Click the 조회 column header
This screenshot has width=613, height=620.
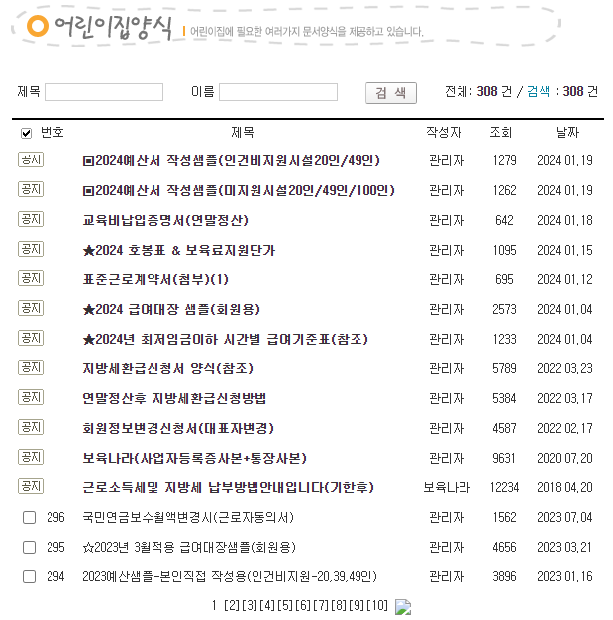point(501,132)
